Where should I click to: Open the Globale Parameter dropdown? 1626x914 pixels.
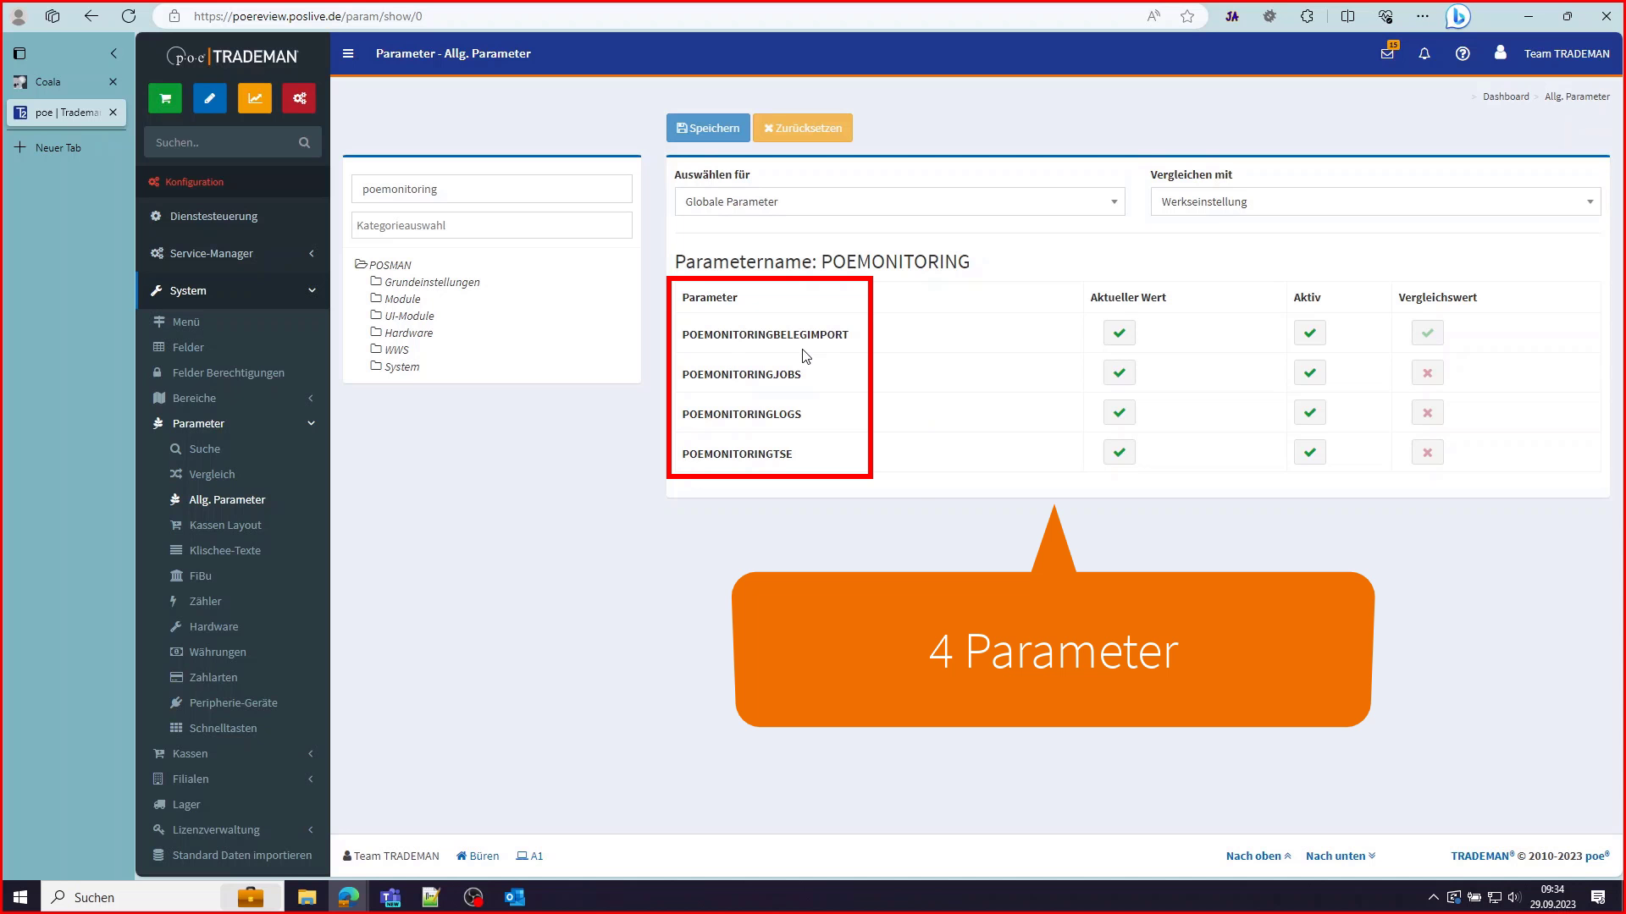coord(899,201)
